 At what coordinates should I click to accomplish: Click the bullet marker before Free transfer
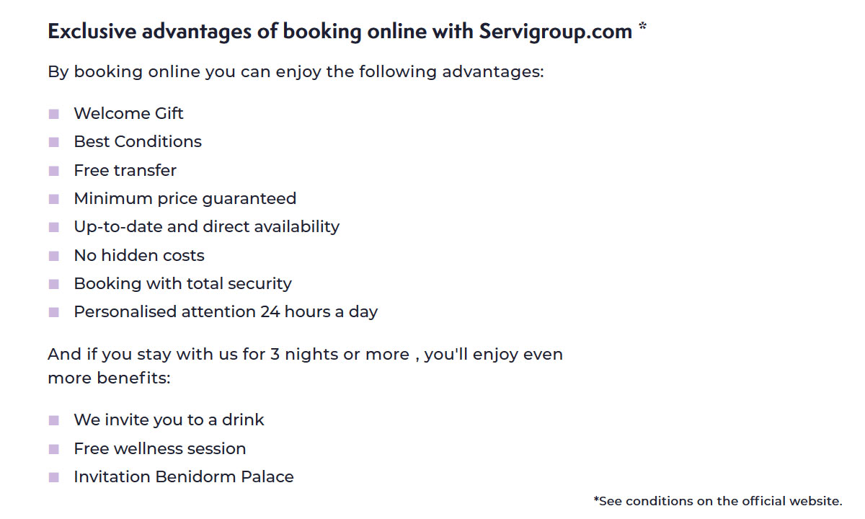pos(54,171)
